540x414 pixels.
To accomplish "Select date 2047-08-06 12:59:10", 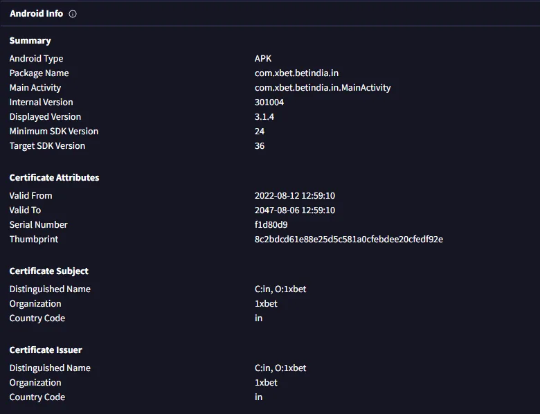I will point(295,210).
